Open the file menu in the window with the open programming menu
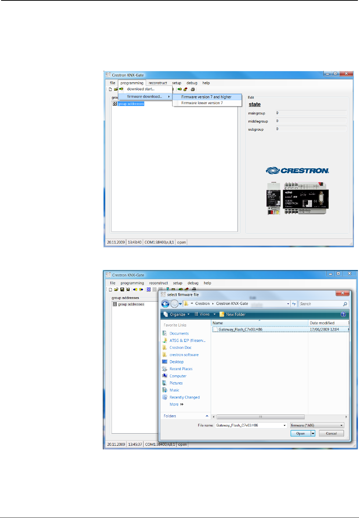 tap(113, 83)
